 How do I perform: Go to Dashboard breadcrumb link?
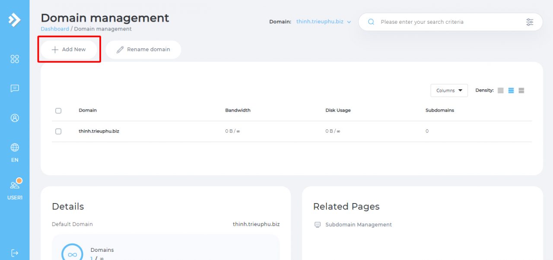point(55,29)
